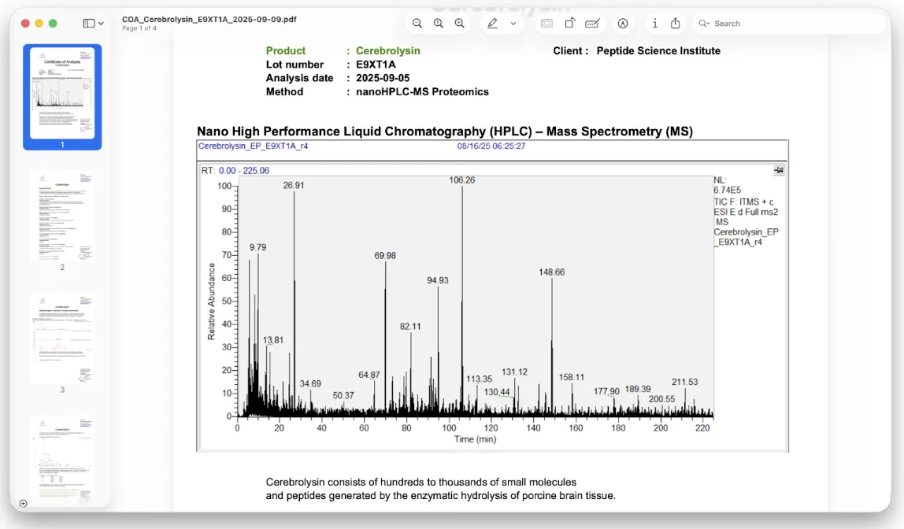Open the sidebar view mode dropdown
This screenshot has width=904, height=529.
click(101, 24)
